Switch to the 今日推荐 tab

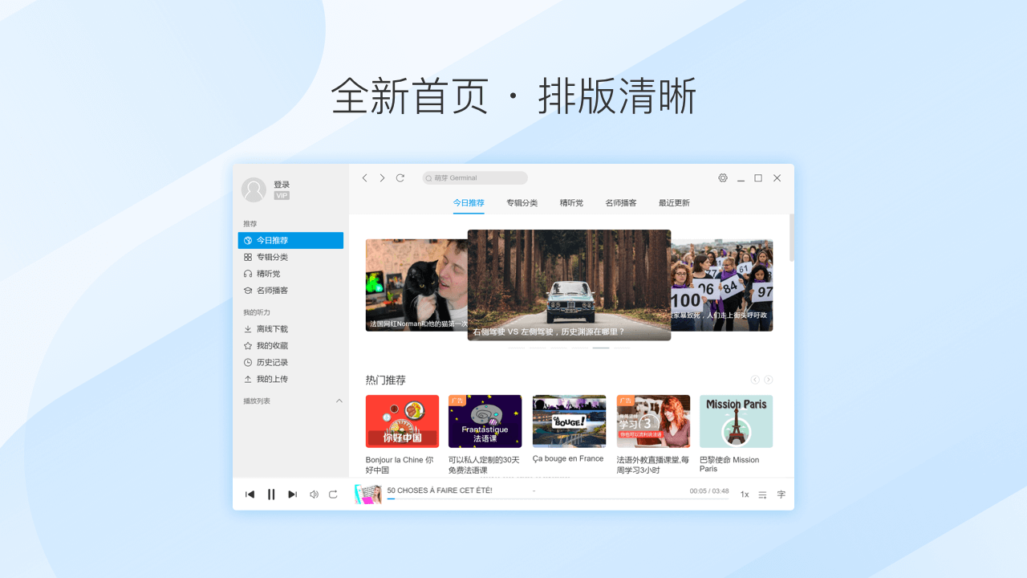point(469,203)
